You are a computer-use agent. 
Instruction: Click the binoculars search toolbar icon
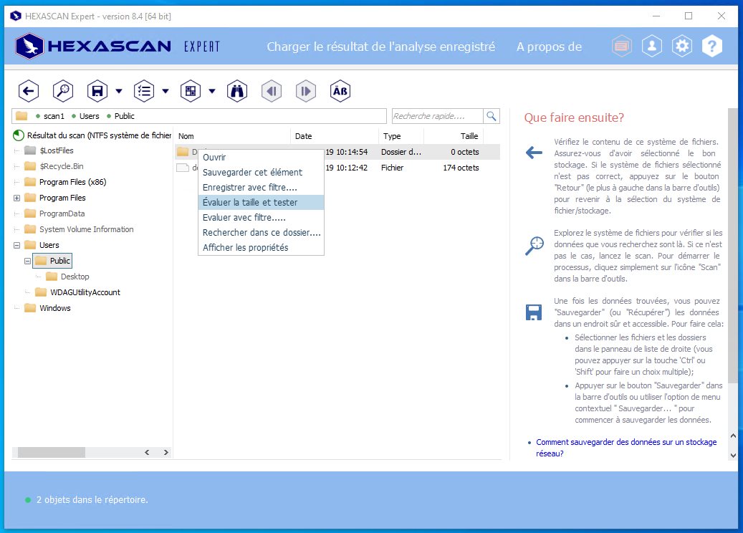[237, 91]
